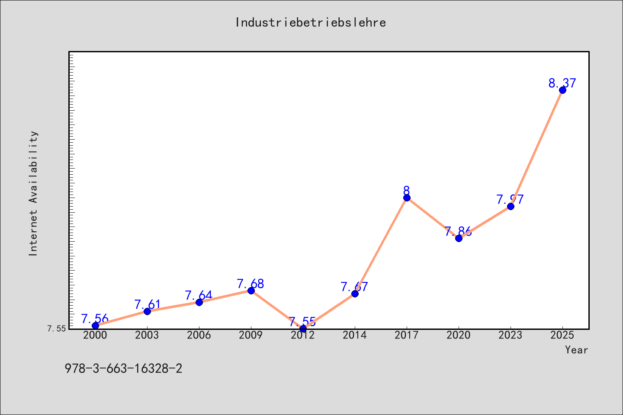This screenshot has width=623, height=415.
Task: Click the 2017 x-axis label
Action: pyautogui.click(x=407, y=335)
